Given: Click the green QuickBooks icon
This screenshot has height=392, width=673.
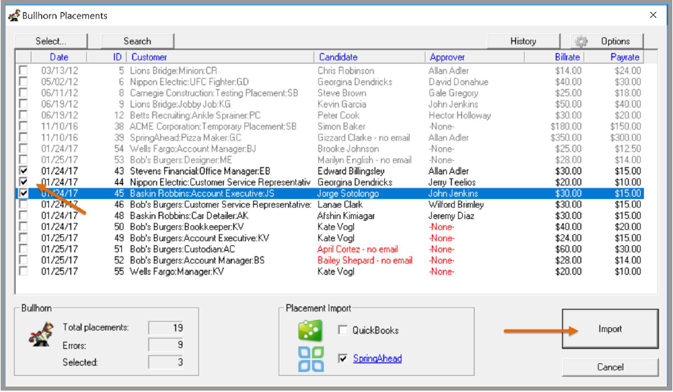Looking at the screenshot, I should coord(310,331).
